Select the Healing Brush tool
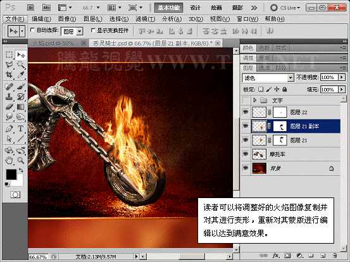350x262 pixels. pyautogui.click(x=9, y=87)
